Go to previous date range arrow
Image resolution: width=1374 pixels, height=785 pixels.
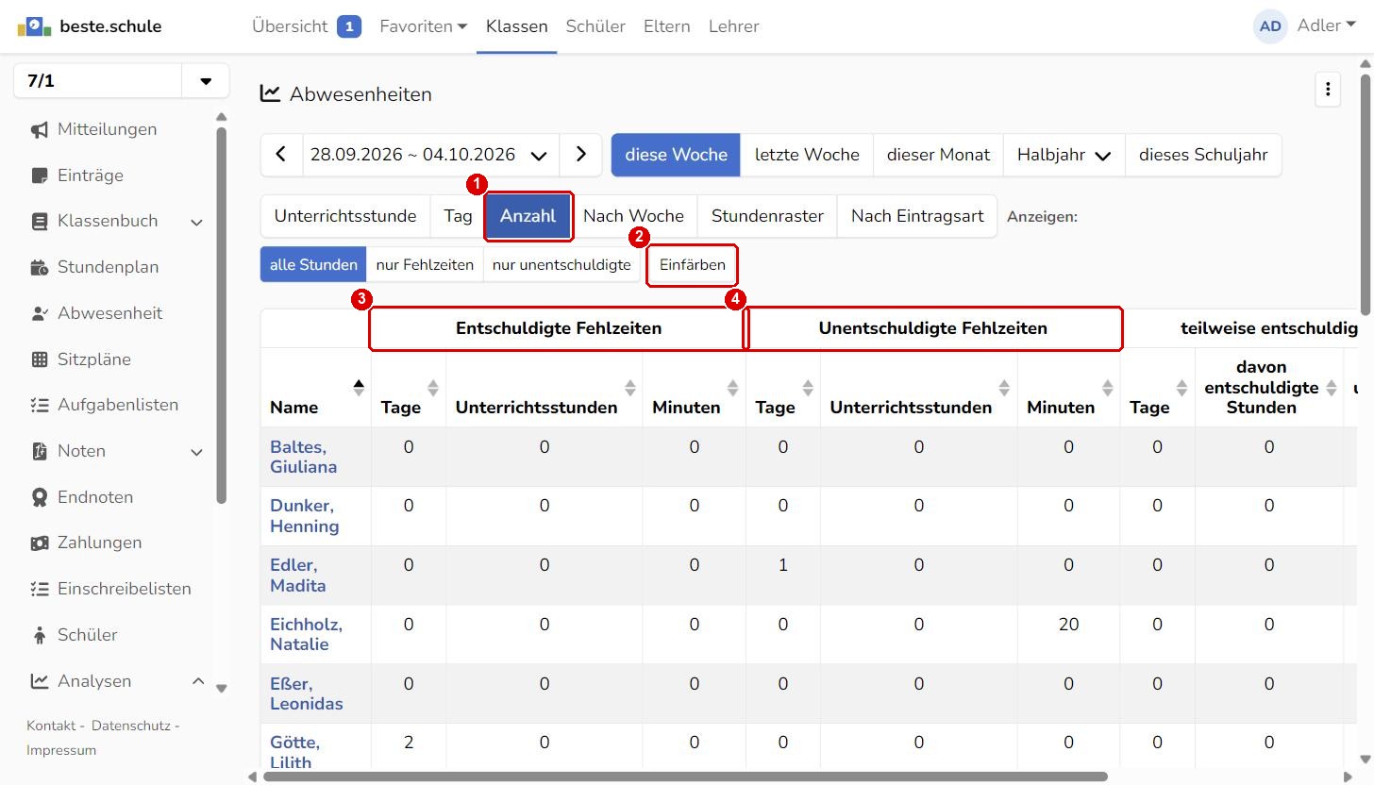(x=281, y=155)
